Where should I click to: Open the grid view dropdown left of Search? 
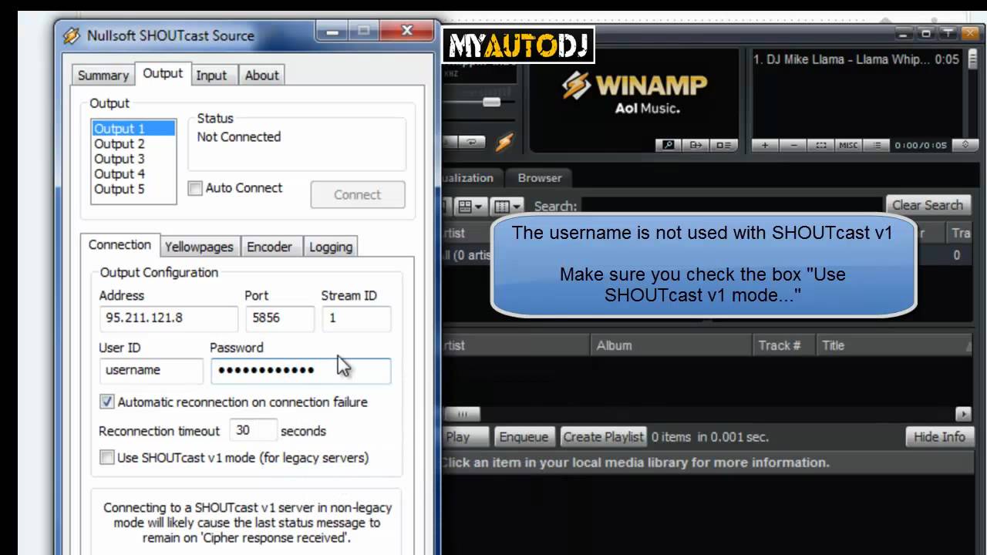pyautogui.click(x=470, y=206)
